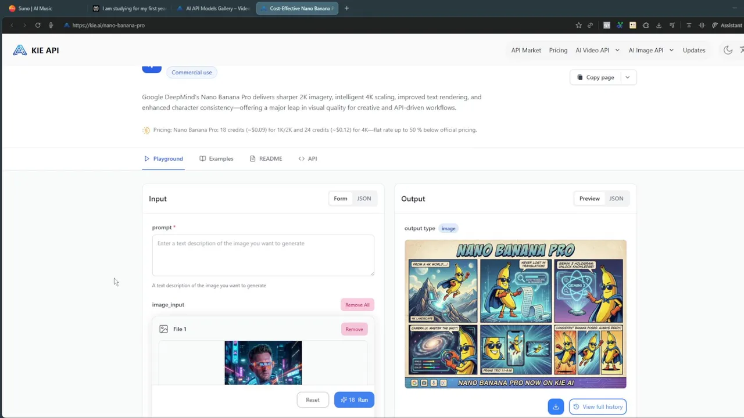Switch Input view to JSON
This screenshot has width=744, height=418.
click(364, 199)
